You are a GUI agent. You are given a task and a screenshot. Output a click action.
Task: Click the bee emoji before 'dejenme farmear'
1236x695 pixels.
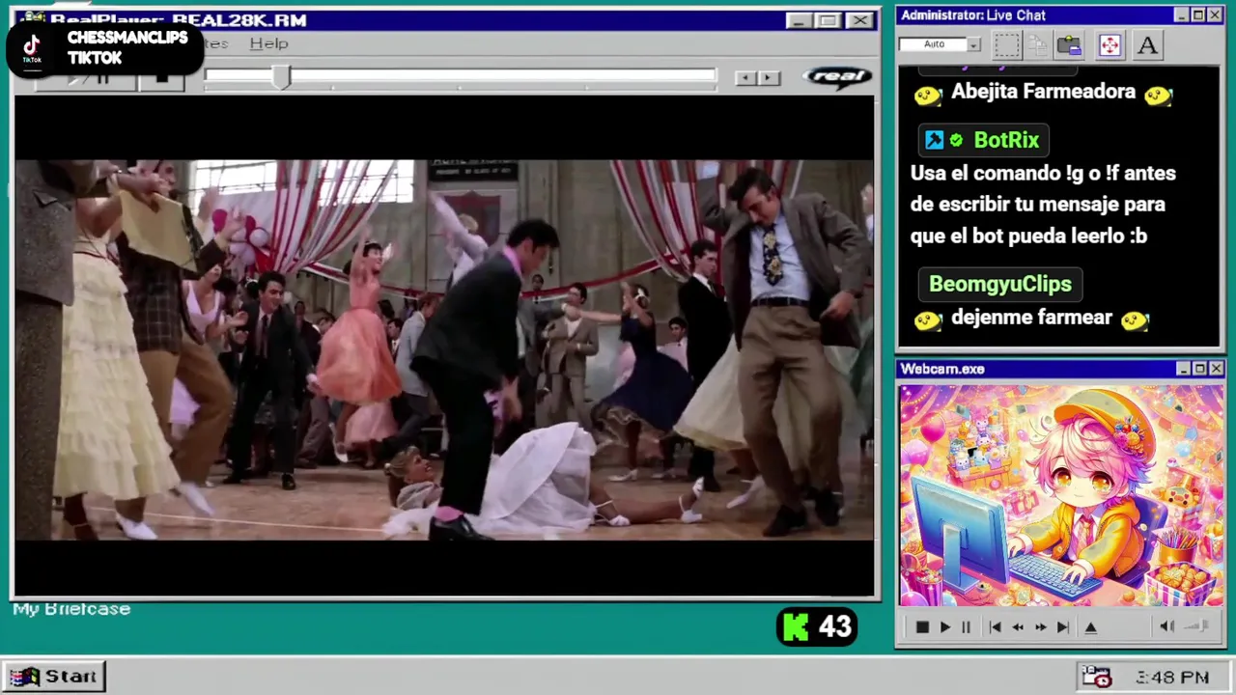(928, 320)
